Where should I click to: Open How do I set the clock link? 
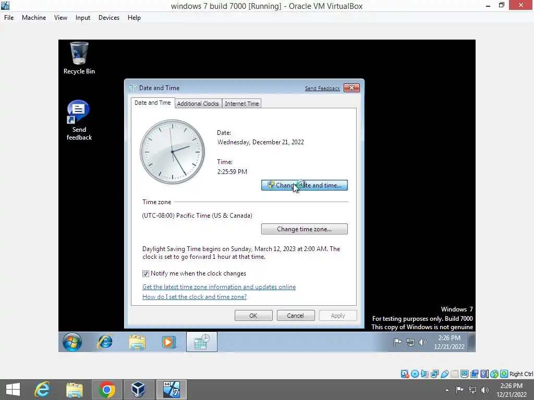(195, 297)
